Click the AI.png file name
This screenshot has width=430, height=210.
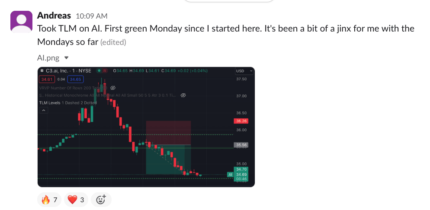48,57
